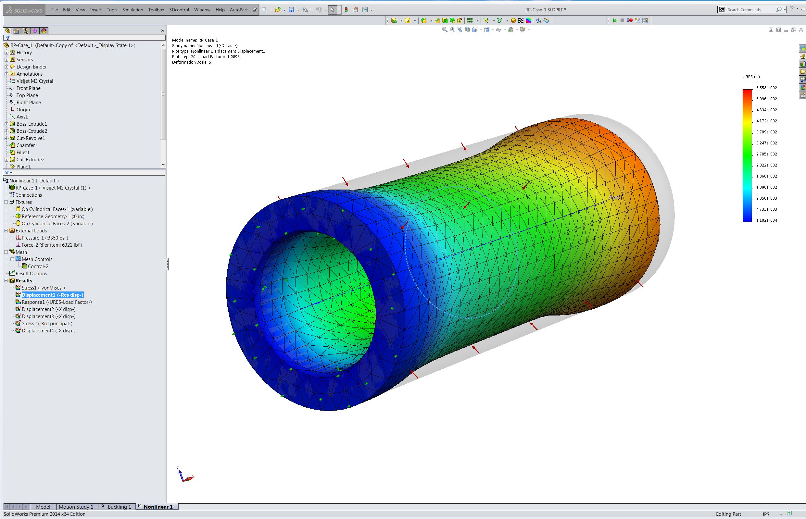This screenshot has width=806, height=519.
Task: Open the File menu
Action: (x=55, y=10)
